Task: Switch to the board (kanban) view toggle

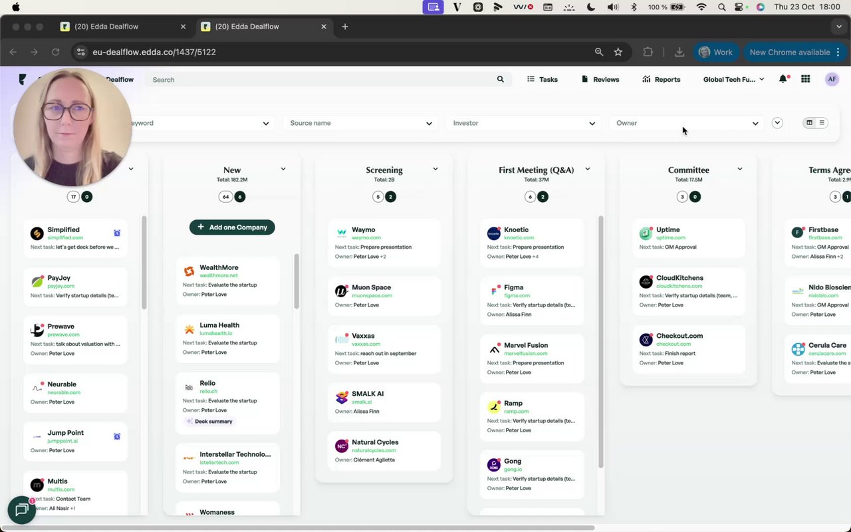Action: pos(809,123)
